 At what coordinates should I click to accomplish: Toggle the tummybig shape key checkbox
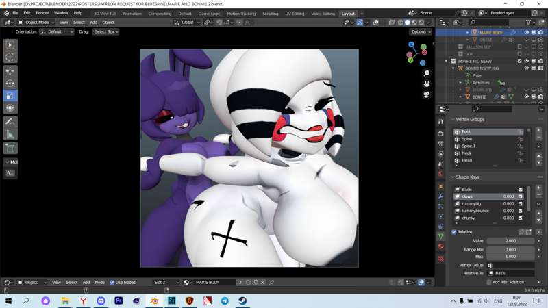point(521,203)
